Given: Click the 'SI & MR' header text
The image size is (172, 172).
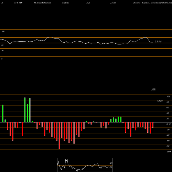Looking at the screenshot, I should tap(18, 3).
